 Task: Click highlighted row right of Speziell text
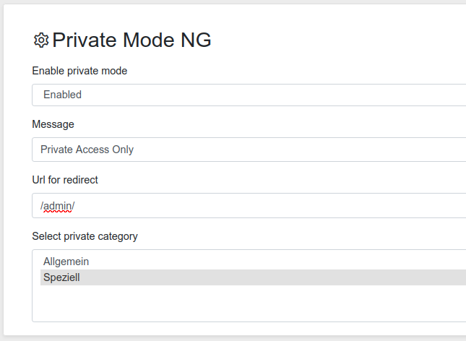(x=289, y=277)
